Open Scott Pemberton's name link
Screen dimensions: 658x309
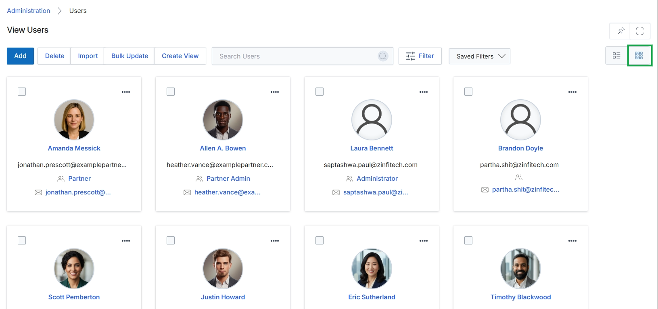pyautogui.click(x=74, y=297)
